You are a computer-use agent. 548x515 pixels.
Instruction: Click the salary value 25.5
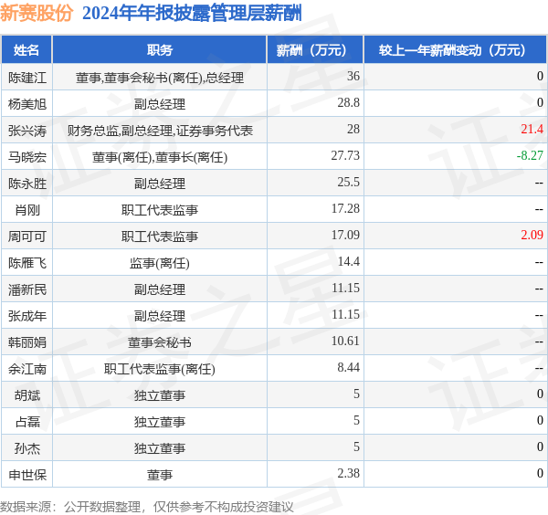pyautogui.click(x=349, y=182)
